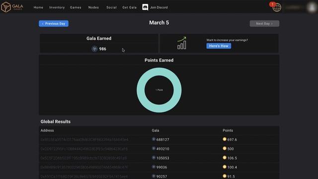Click the 105053 Gala value
This screenshot has height=179, width=318.
coord(162,158)
